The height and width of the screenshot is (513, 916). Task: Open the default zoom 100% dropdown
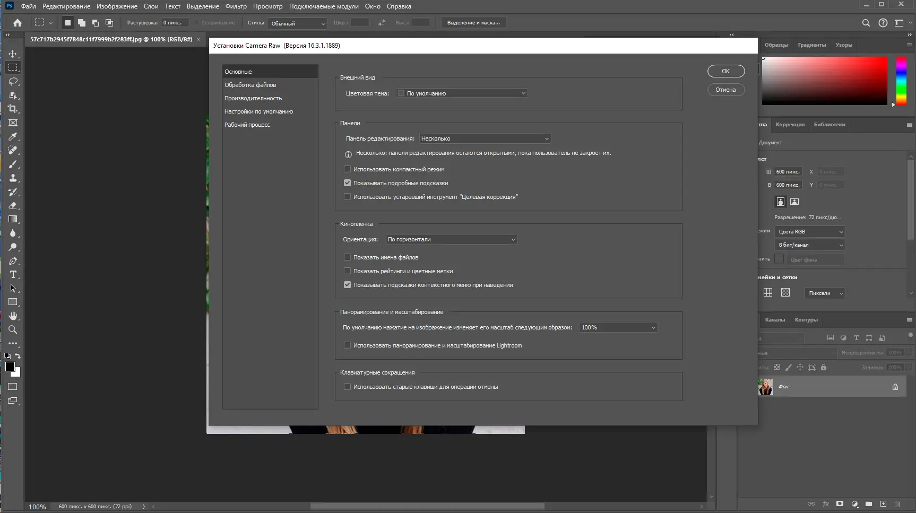(619, 327)
